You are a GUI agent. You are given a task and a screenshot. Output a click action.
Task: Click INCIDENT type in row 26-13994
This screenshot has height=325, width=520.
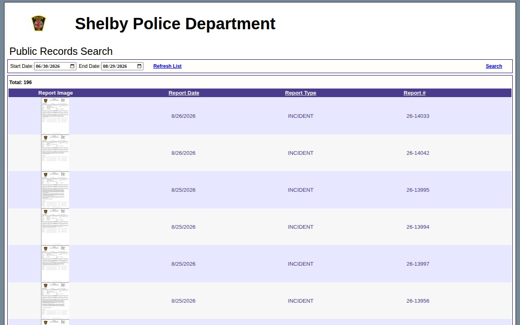pos(301,227)
